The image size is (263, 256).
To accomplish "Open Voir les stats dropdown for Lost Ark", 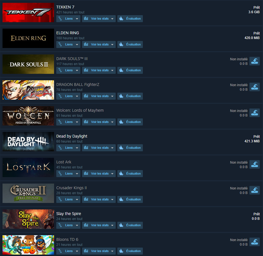I will tap(99, 174).
